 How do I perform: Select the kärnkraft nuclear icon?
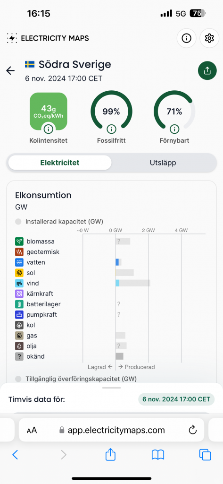[x=19, y=294]
